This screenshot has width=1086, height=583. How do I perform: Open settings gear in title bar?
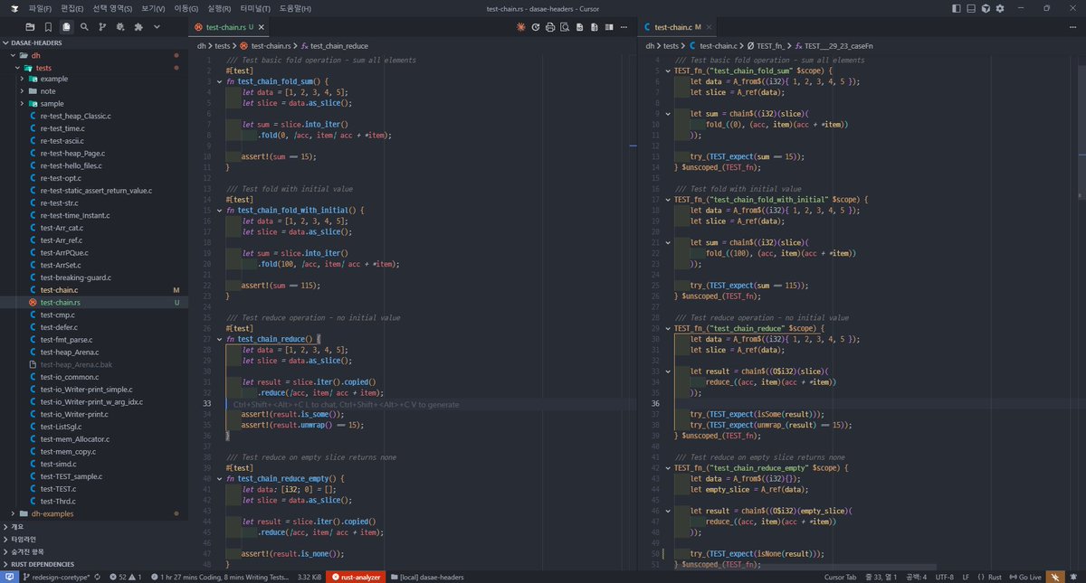[1001, 8]
